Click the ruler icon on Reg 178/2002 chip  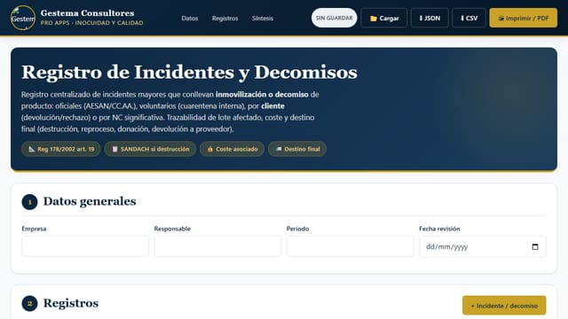[32, 149]
